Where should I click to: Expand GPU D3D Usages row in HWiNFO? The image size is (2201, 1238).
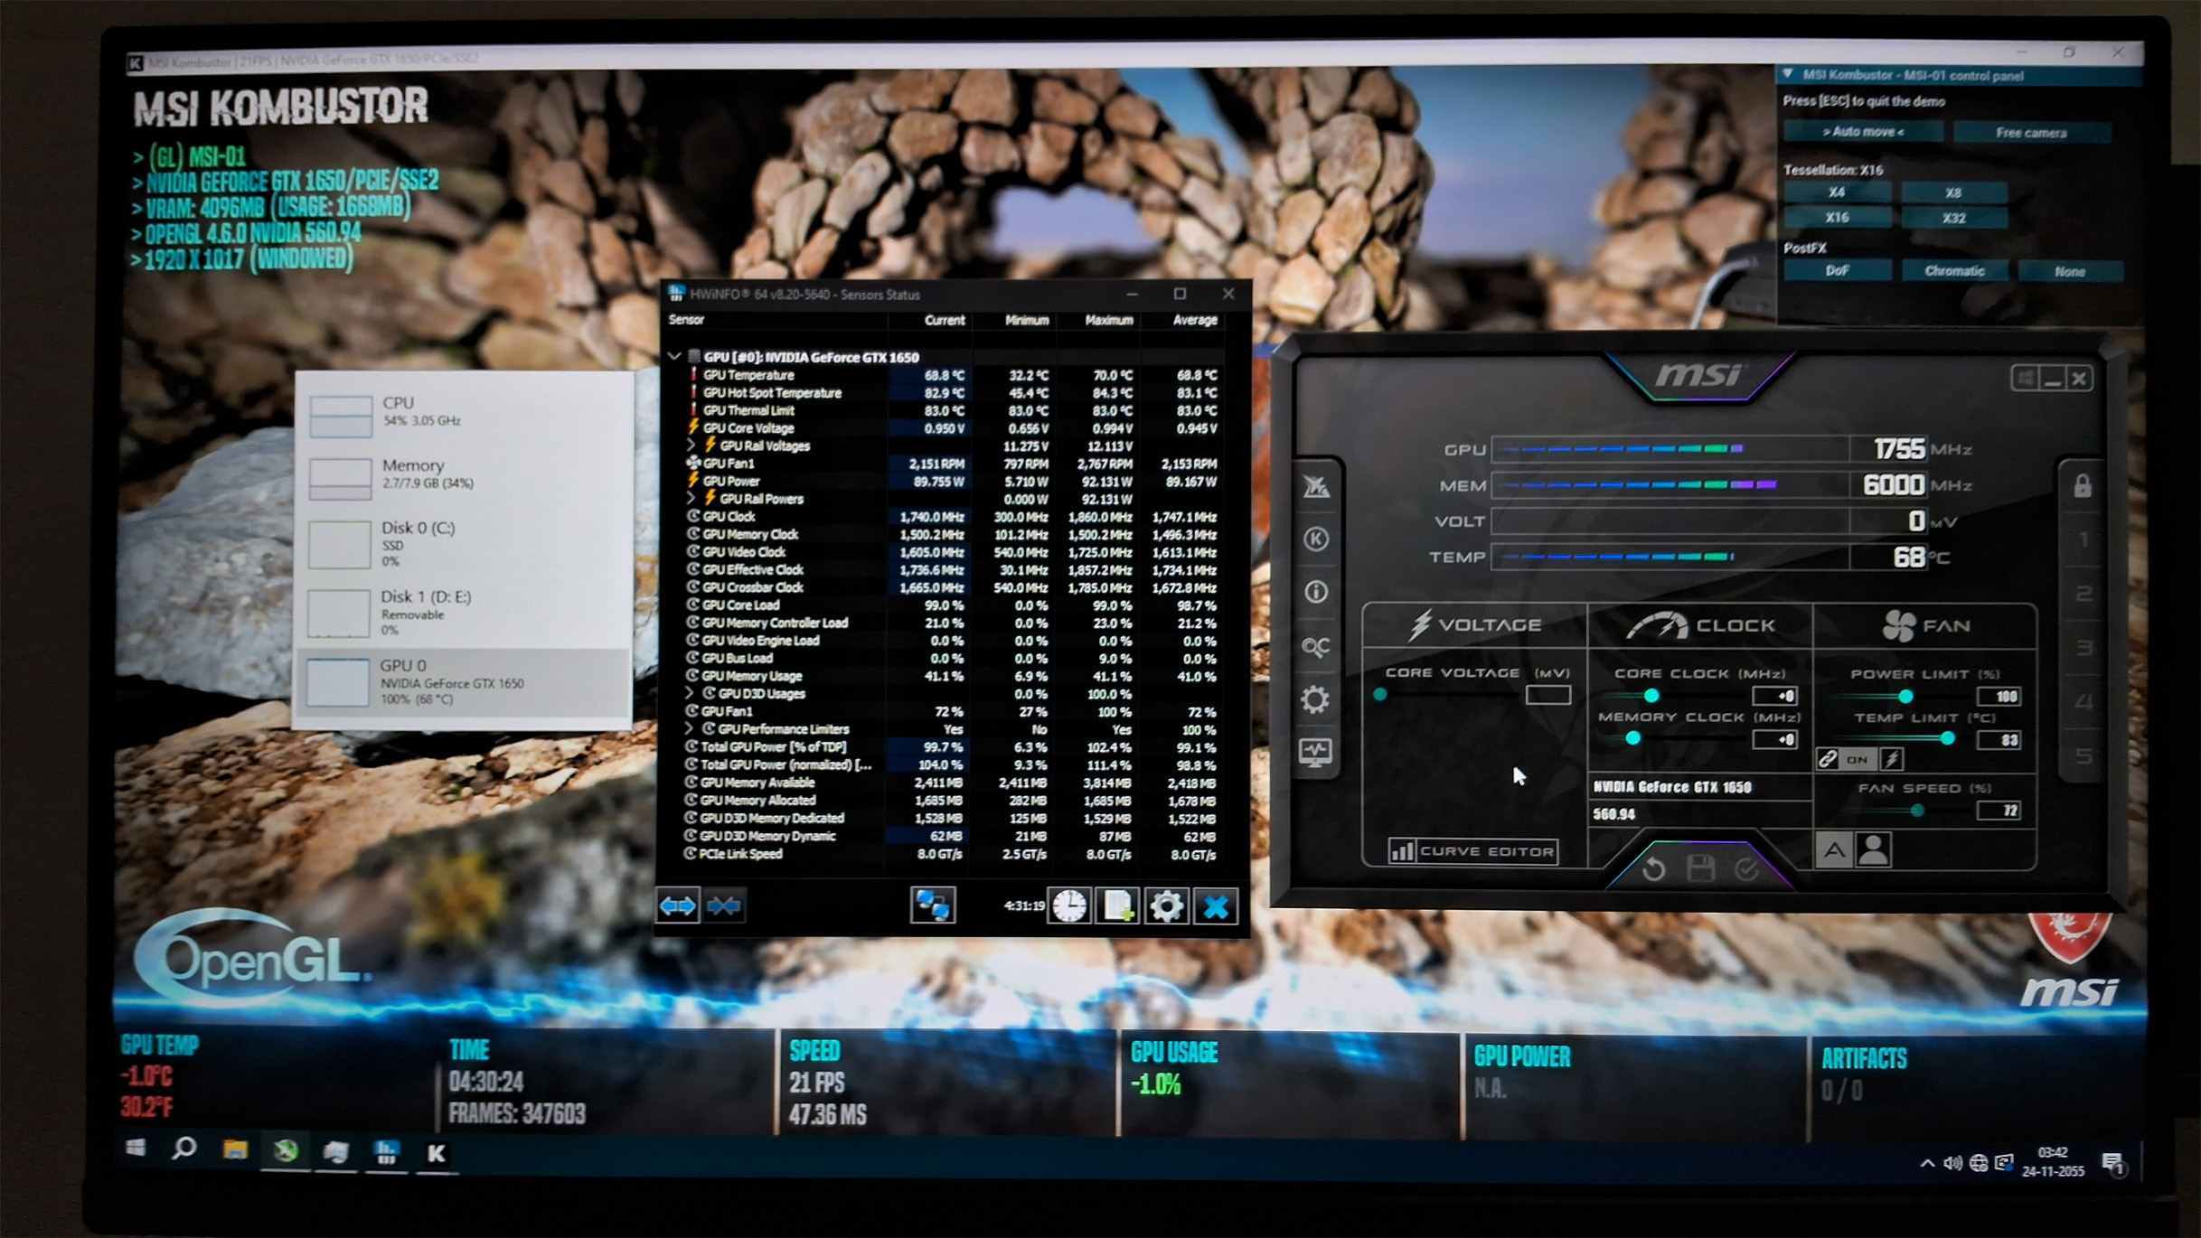click(690, 694)
